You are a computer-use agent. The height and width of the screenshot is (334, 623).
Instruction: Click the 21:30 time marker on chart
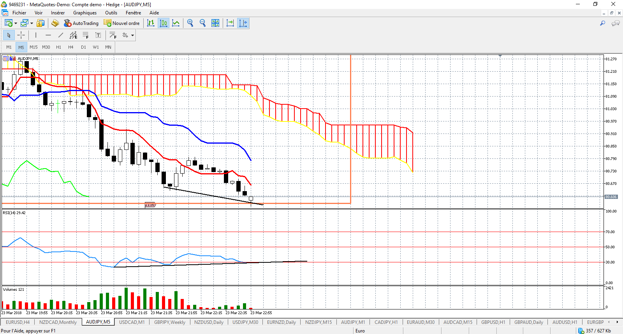[x=150, y=205]
